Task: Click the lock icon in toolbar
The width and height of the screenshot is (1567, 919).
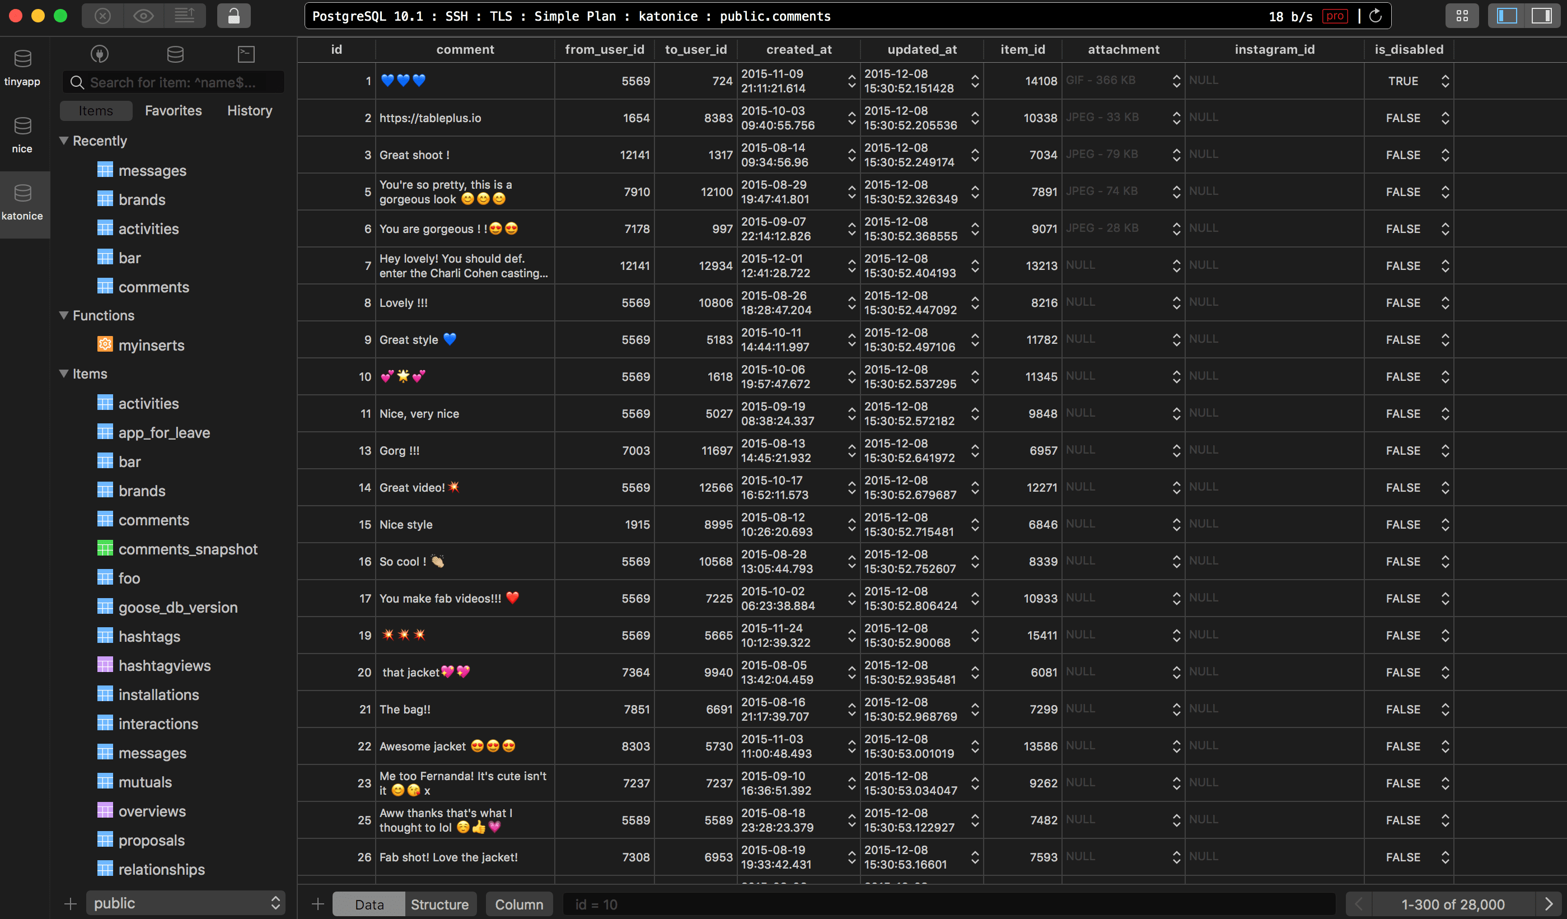Action: click(233, 16)
